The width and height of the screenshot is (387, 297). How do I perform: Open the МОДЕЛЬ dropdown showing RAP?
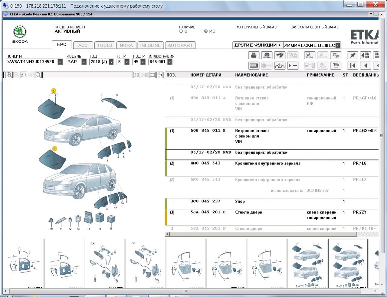tap(84, 62)
